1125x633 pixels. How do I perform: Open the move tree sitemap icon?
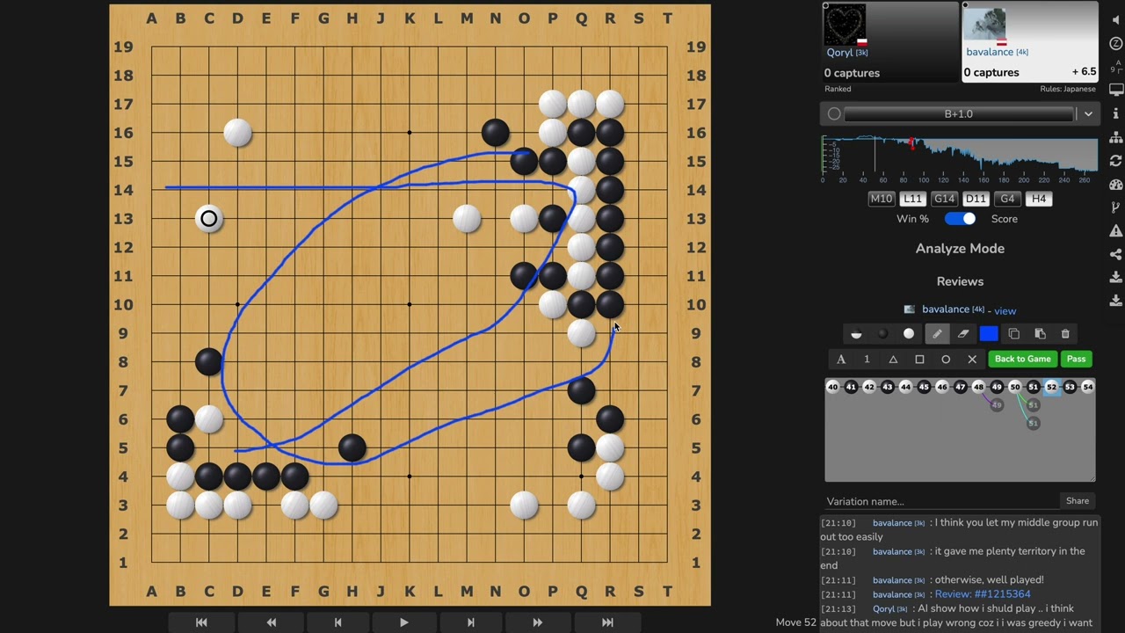point(1116,138)
